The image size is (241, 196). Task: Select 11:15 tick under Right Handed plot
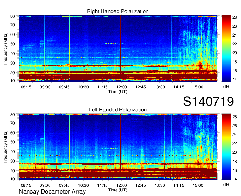(102, 87)
